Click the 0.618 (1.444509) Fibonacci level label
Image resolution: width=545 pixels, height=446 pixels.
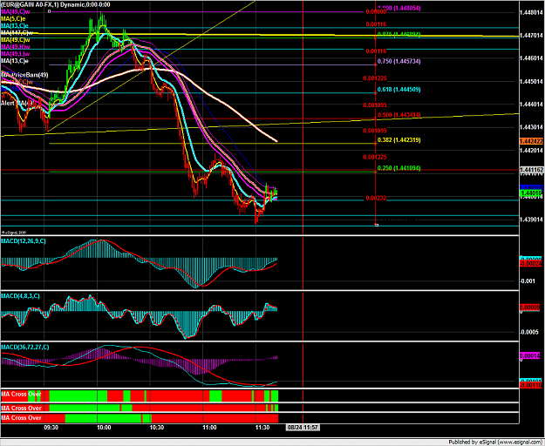[401, 89]
